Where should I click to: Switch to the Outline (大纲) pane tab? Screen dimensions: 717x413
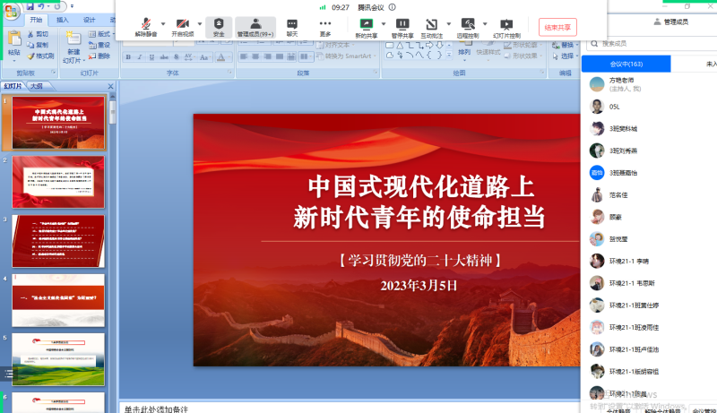(36, 87)
